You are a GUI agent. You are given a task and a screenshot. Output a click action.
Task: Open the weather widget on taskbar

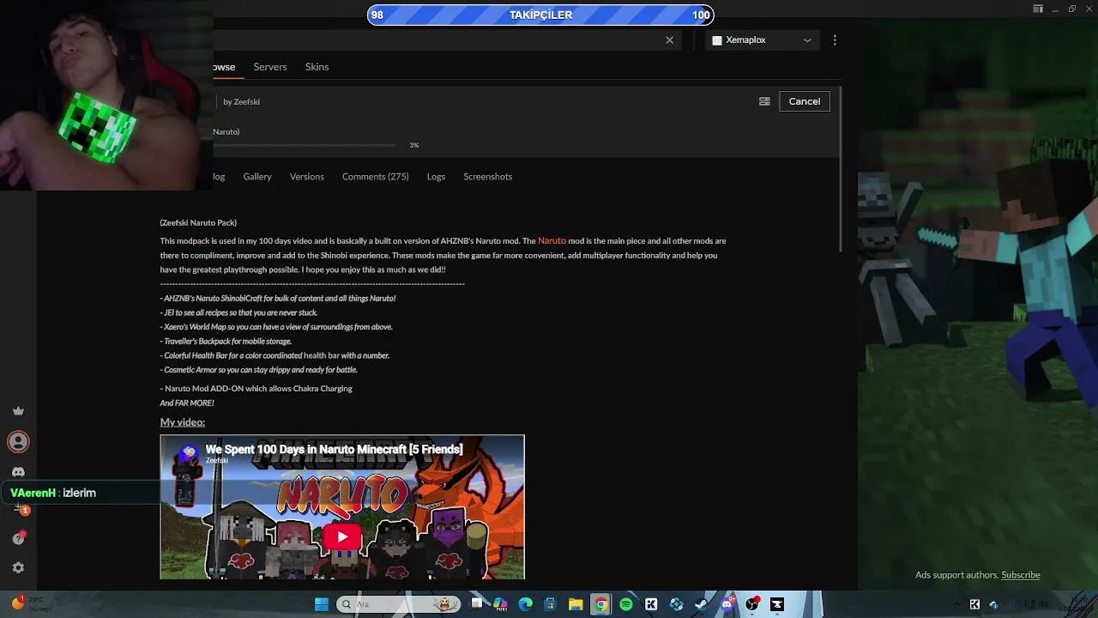(30, 603)
